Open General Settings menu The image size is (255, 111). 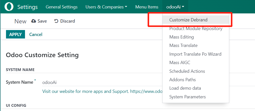[61, 7]
